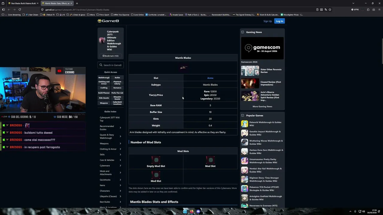The height and width of the screenshot is (215, 383).
Task: Click the Sign Up link
Action: pos(268,21)
